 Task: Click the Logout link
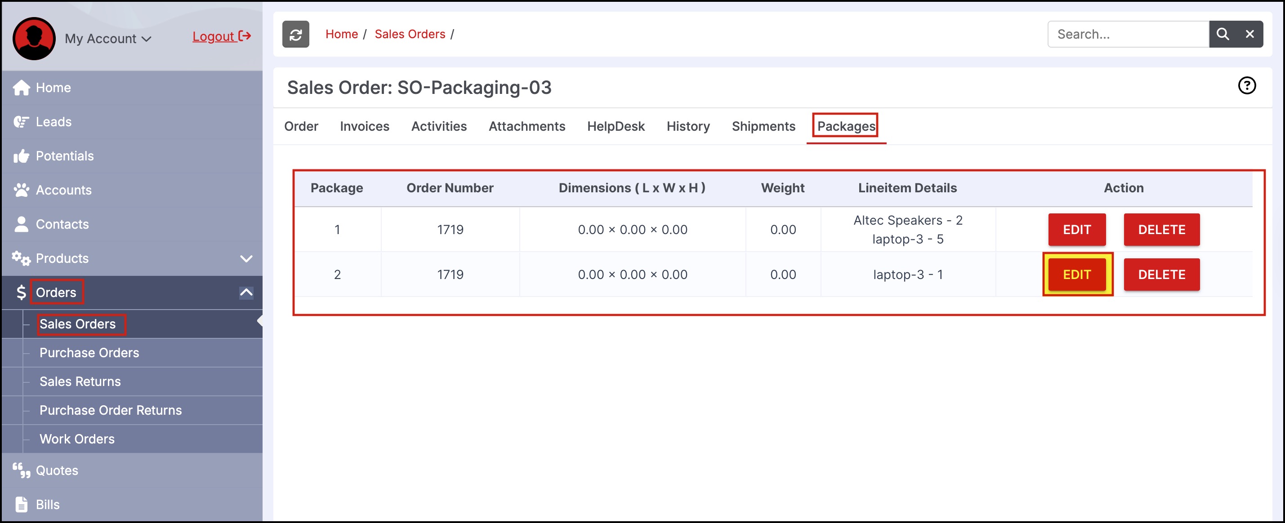pyautogui.click(x=221, y=36)
